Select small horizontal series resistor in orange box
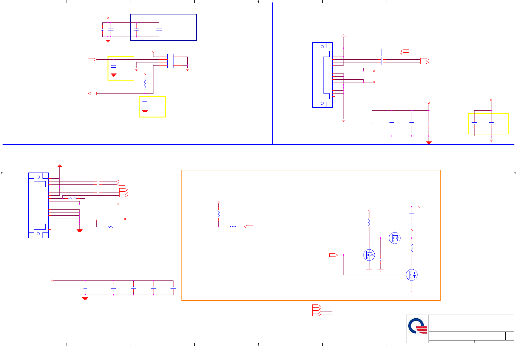Viewport: 517px width, 346px height. [x=233, y=227]
